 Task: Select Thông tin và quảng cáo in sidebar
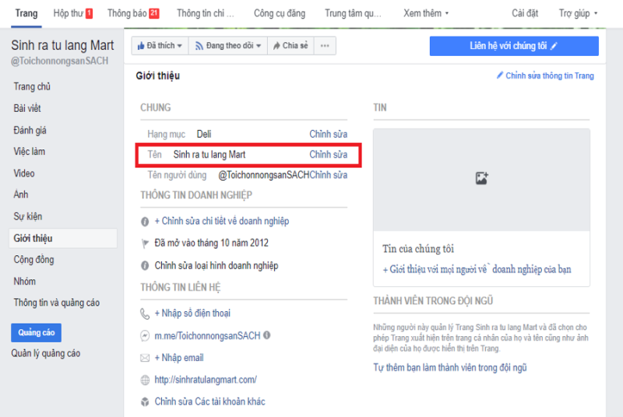pos(56,303)
